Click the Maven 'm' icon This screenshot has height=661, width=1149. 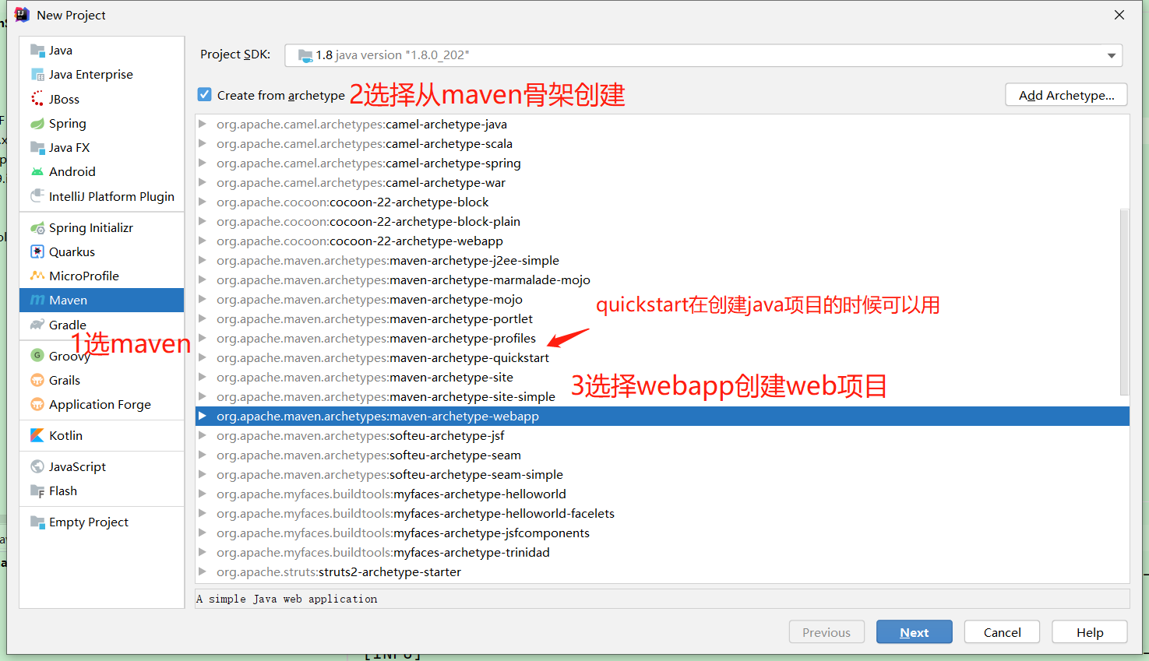(x=37, y=301)
